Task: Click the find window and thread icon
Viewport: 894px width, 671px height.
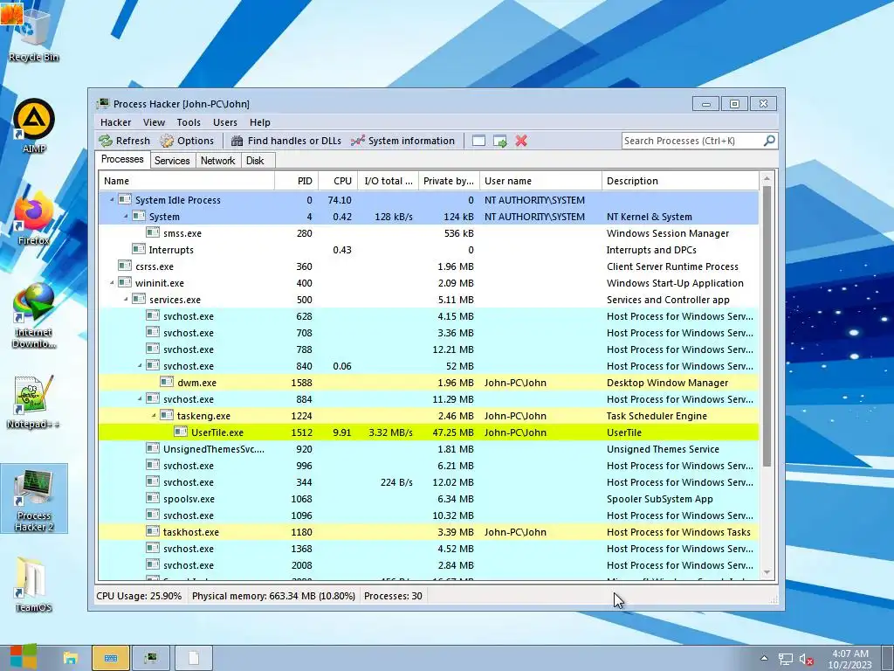Action: 500,141
